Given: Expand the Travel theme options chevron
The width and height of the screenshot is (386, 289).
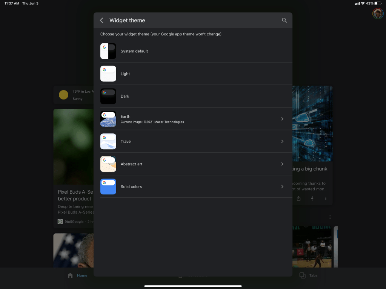Looking at the screenshot, I should 282,142.
